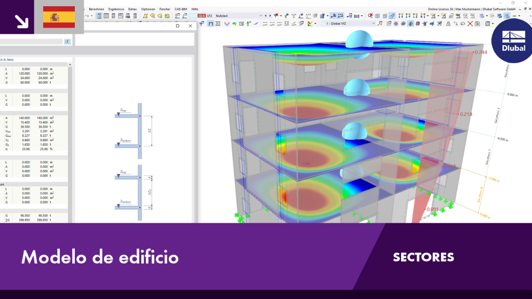This screenshot has width=532, height=299.
Task: Select view in X direction icon
Action: [x=401, y=16]
